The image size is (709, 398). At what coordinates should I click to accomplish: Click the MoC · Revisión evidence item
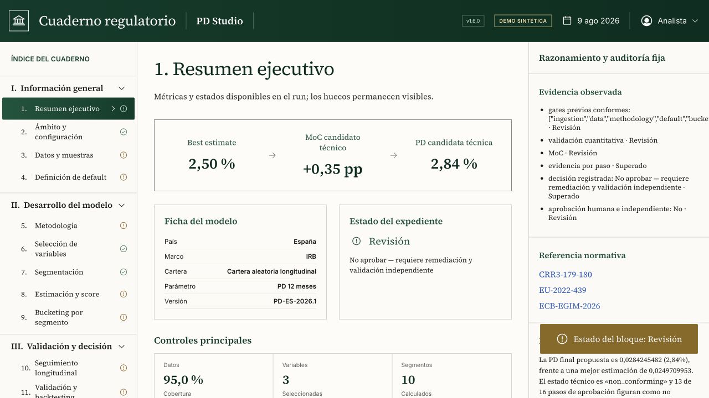(573, 153)
